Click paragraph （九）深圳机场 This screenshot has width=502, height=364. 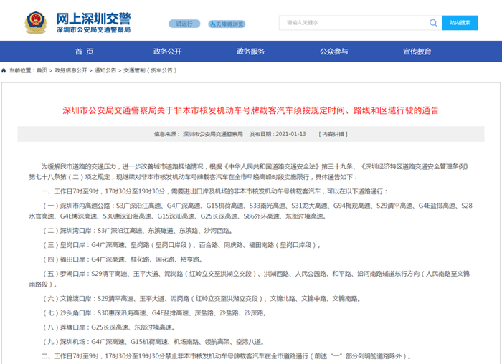pos(154,342)
